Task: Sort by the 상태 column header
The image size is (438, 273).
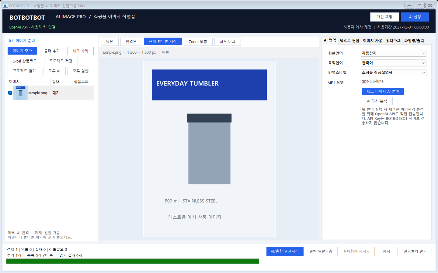Action: point(61,82)
